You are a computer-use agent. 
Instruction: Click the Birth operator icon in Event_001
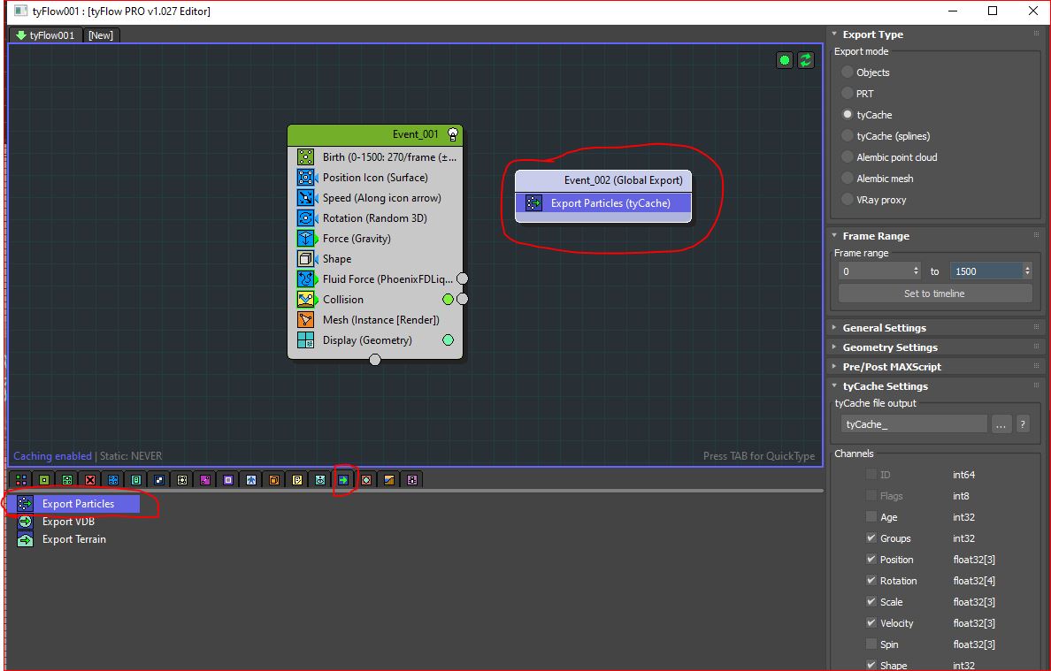click(305, 156)
